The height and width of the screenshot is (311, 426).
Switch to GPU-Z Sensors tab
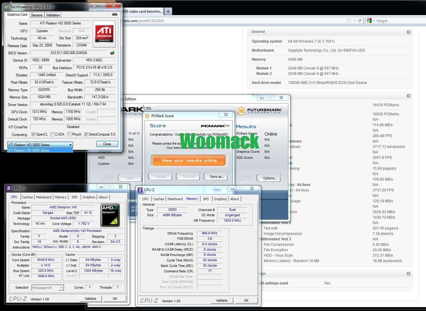point(37,15)
